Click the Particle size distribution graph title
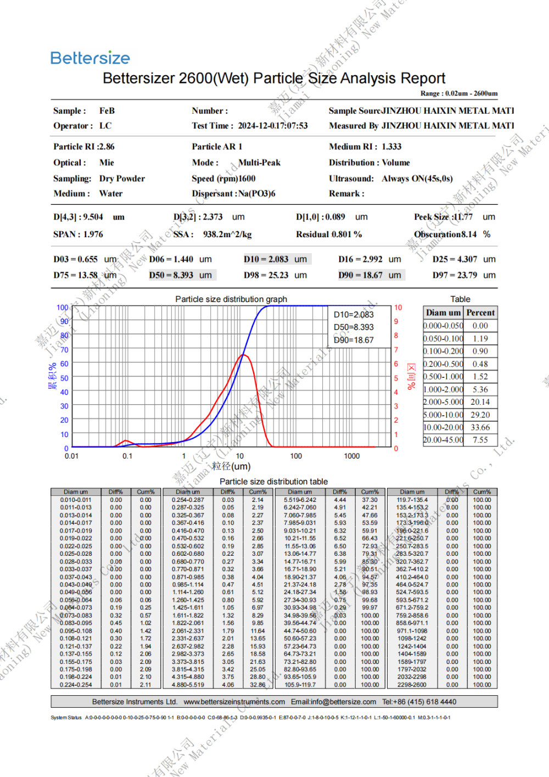This screenshot has width=549, height=777. pos(231,299)
